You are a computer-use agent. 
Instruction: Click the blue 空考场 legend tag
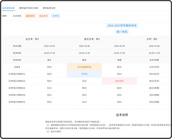[56, 16]
